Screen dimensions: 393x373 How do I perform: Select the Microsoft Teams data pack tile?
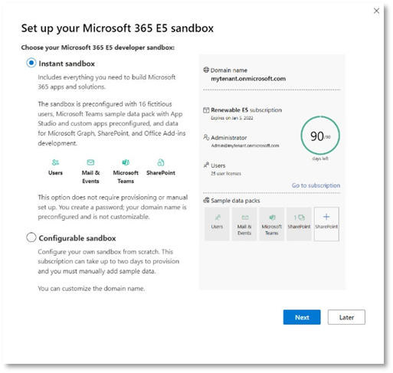271,224
